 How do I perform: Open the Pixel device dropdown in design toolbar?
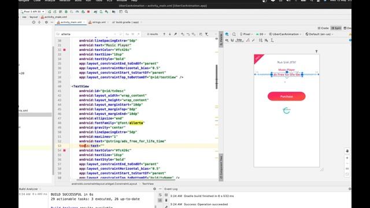(246, 34)
